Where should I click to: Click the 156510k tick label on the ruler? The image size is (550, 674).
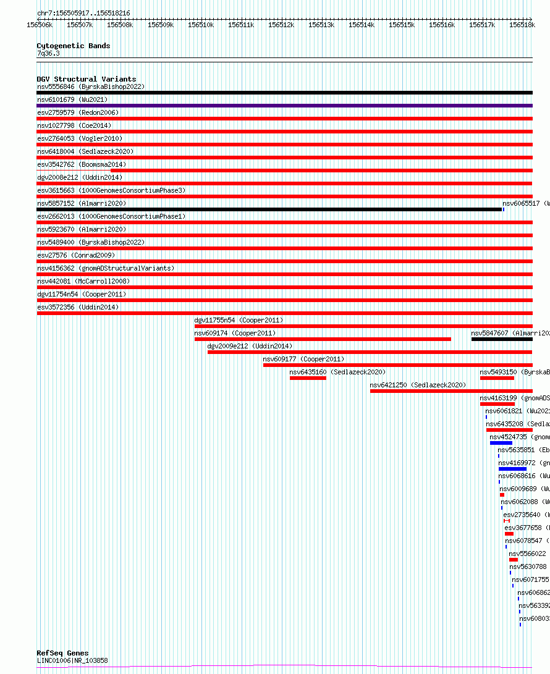[201, 25]
